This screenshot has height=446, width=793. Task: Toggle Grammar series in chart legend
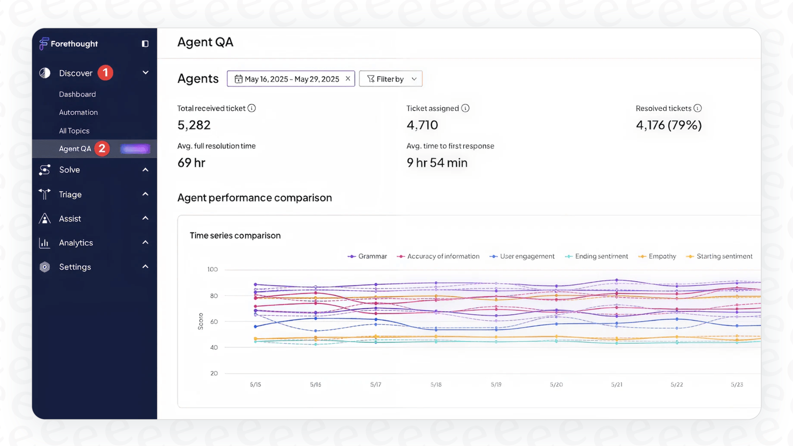pos(367,256)
